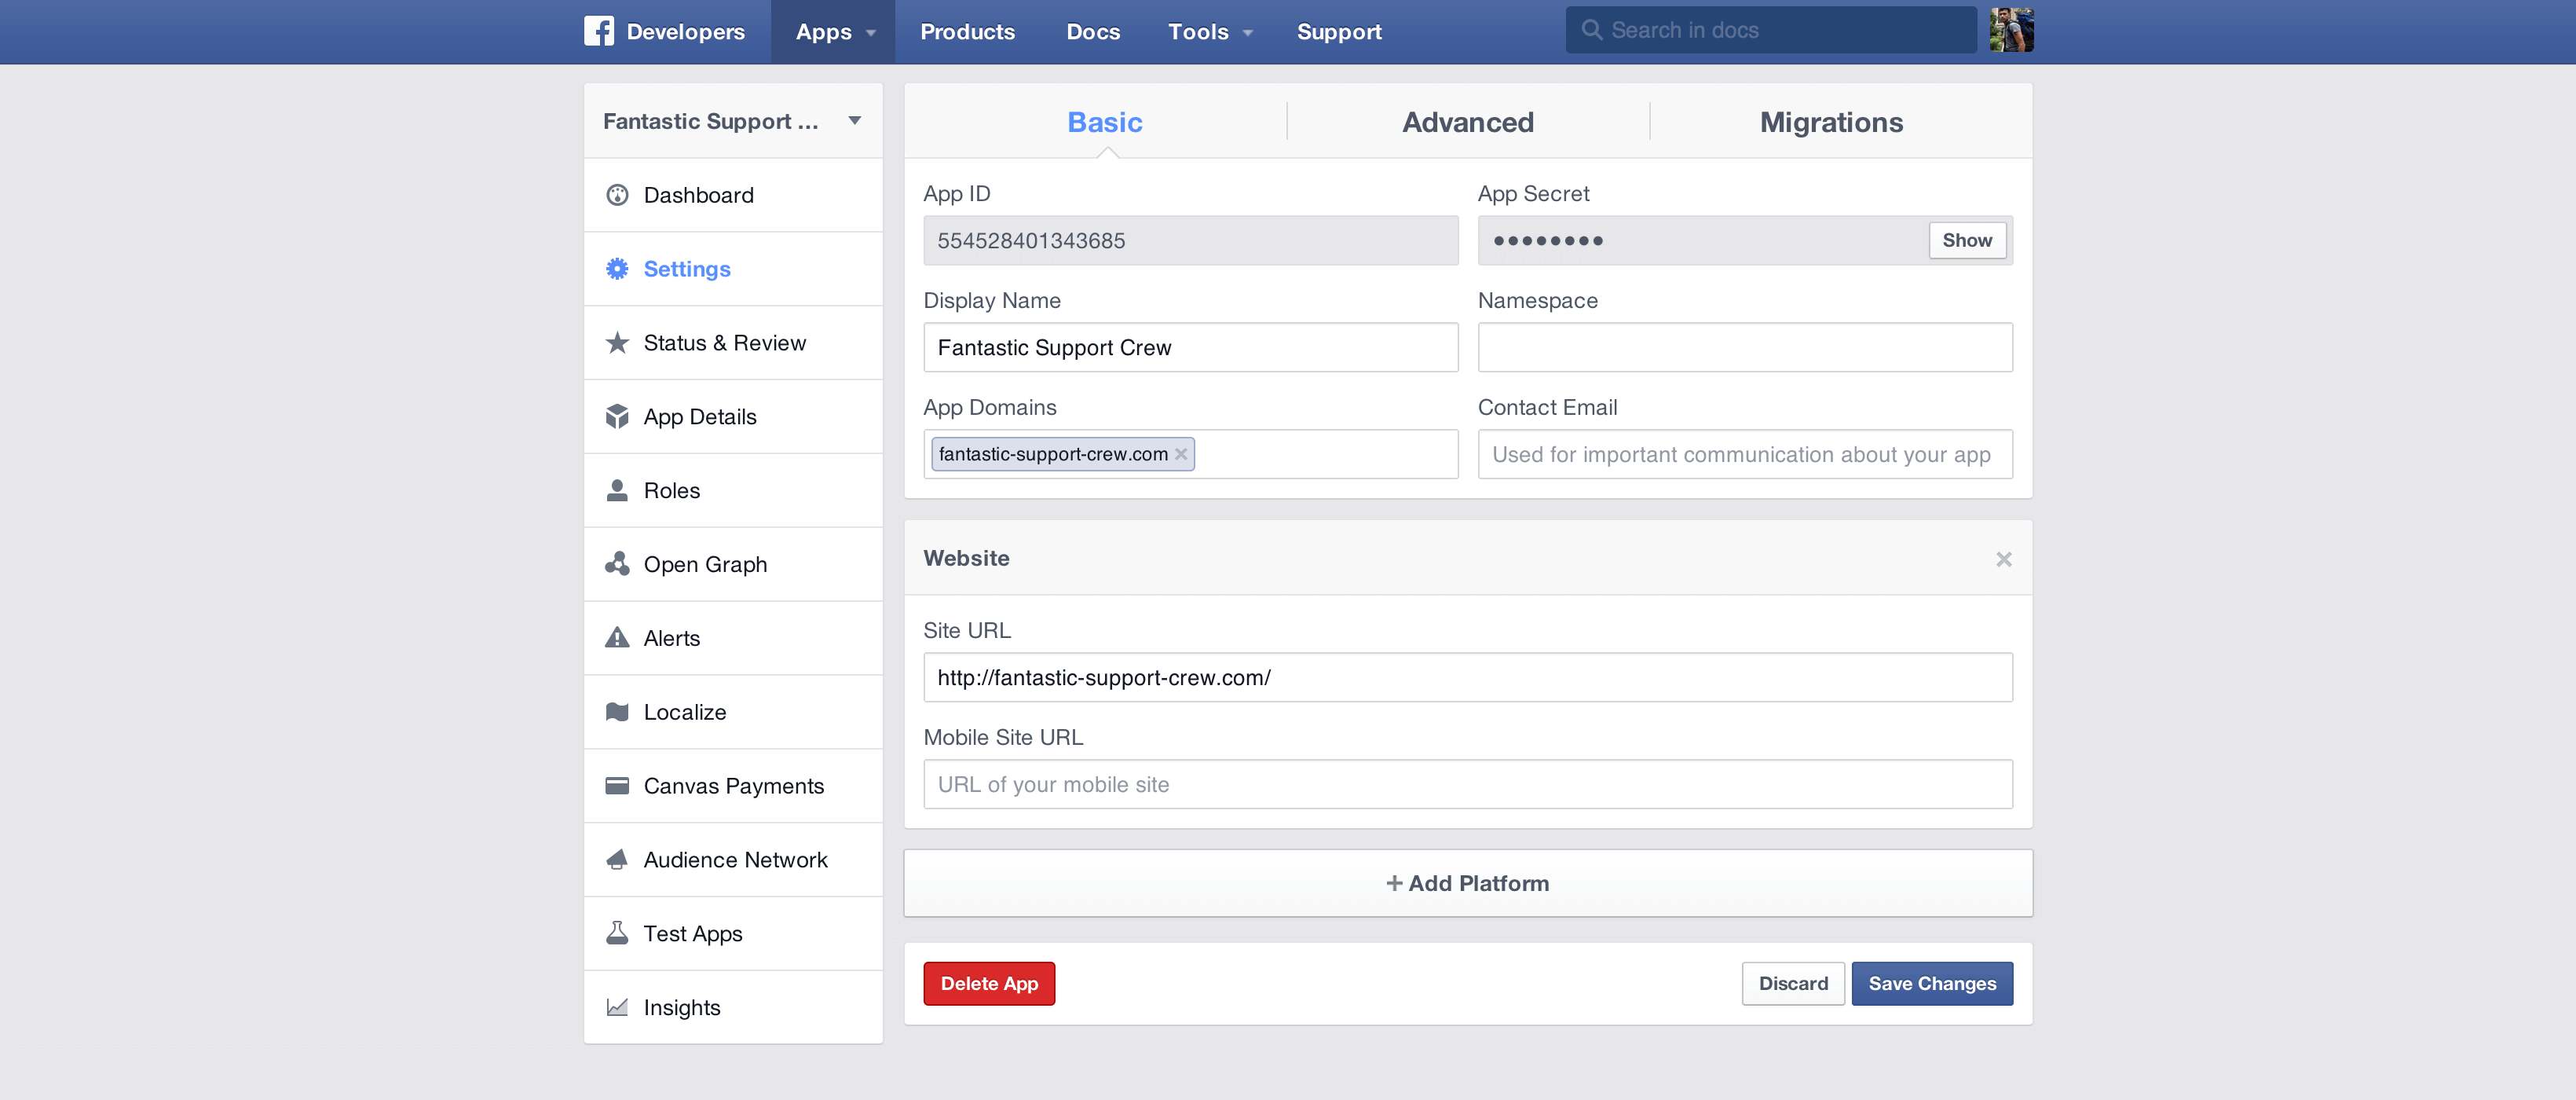
Task: Switch to the Basic tab
Action: click(1104, 122)
